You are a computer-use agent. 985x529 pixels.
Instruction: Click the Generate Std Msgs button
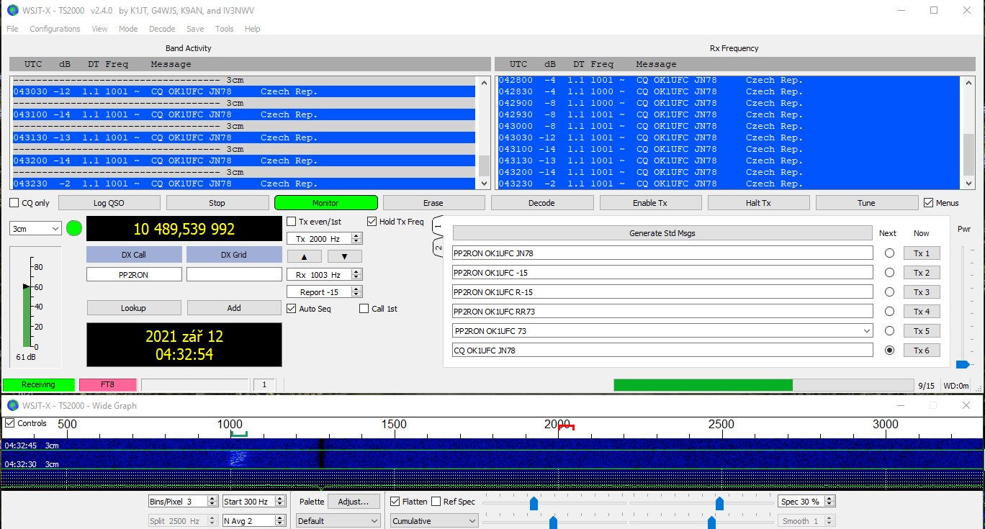[662, 233]
